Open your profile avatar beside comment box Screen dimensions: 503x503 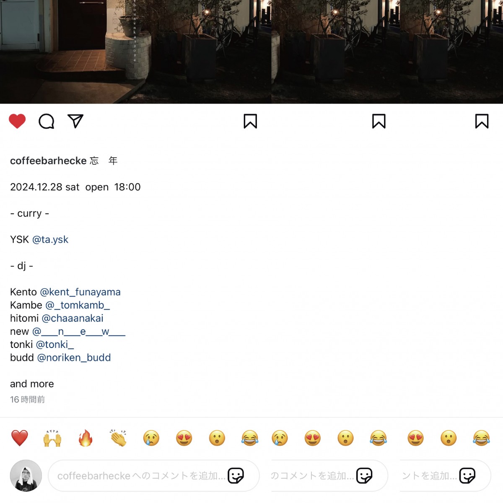coord(26,476)
